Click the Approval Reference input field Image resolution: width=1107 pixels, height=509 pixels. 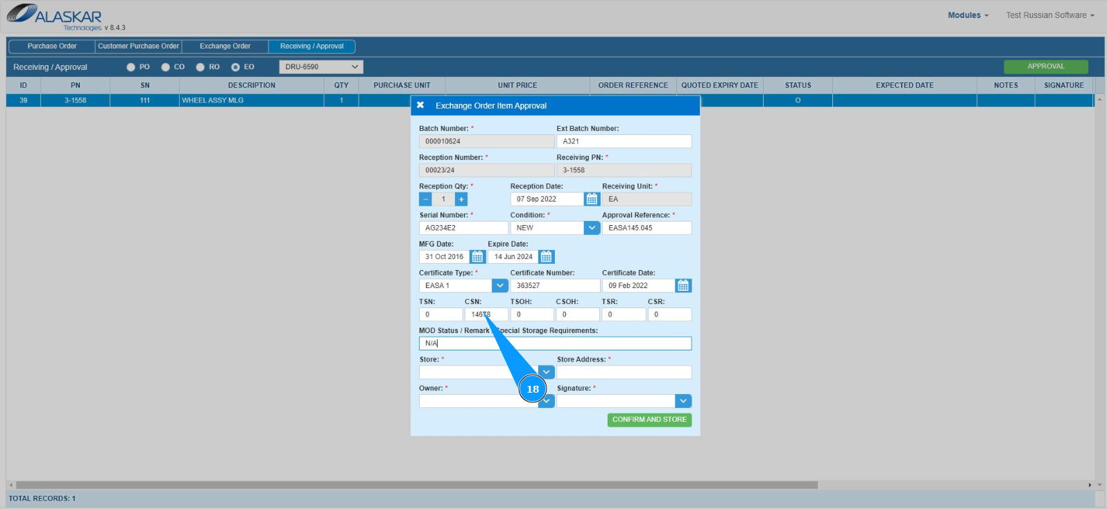pyautogui.click(x=647, y=228)
